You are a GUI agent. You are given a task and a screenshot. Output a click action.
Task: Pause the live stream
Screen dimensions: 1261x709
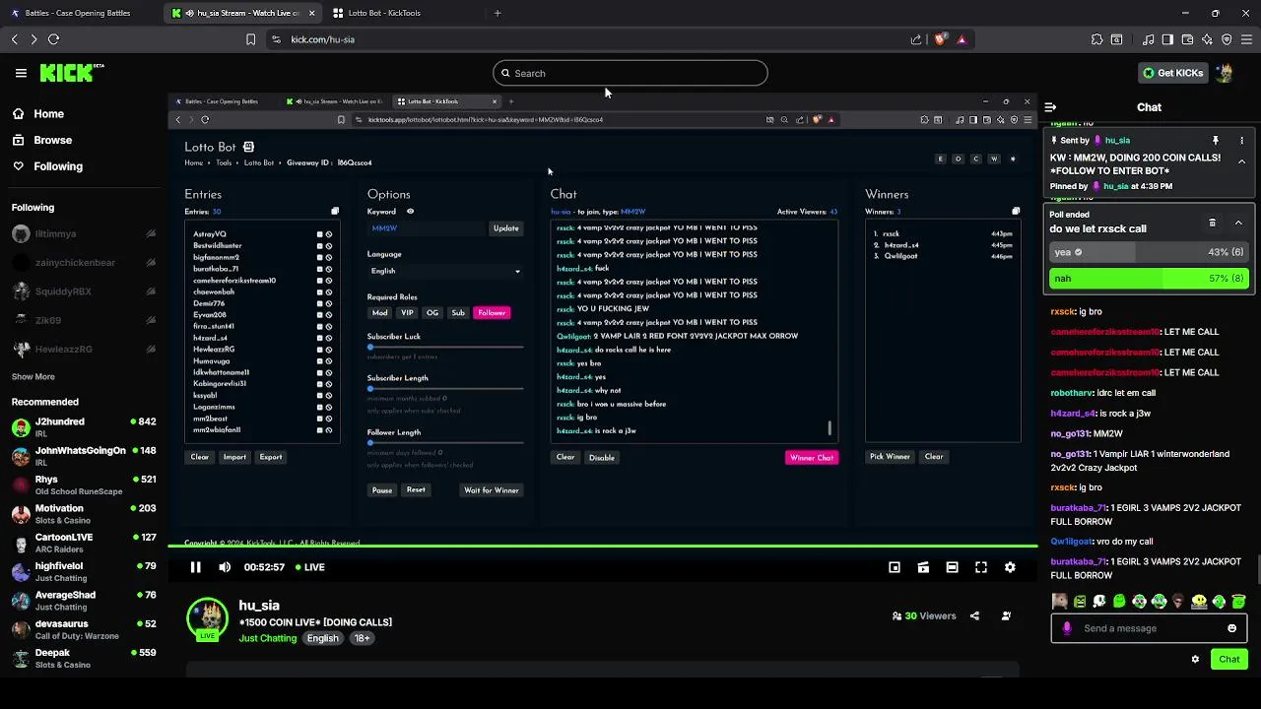(195, 567)
